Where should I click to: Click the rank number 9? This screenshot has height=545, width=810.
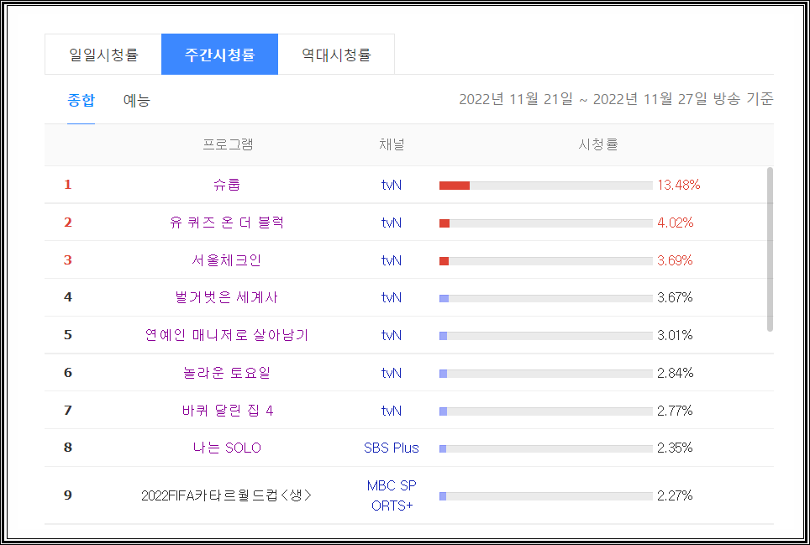68,495
